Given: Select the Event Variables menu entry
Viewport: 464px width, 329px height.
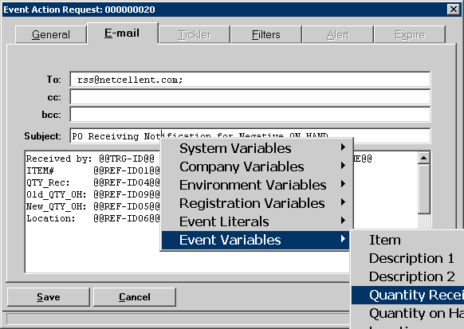Looking at the screenshot, I should click(255, 240).
